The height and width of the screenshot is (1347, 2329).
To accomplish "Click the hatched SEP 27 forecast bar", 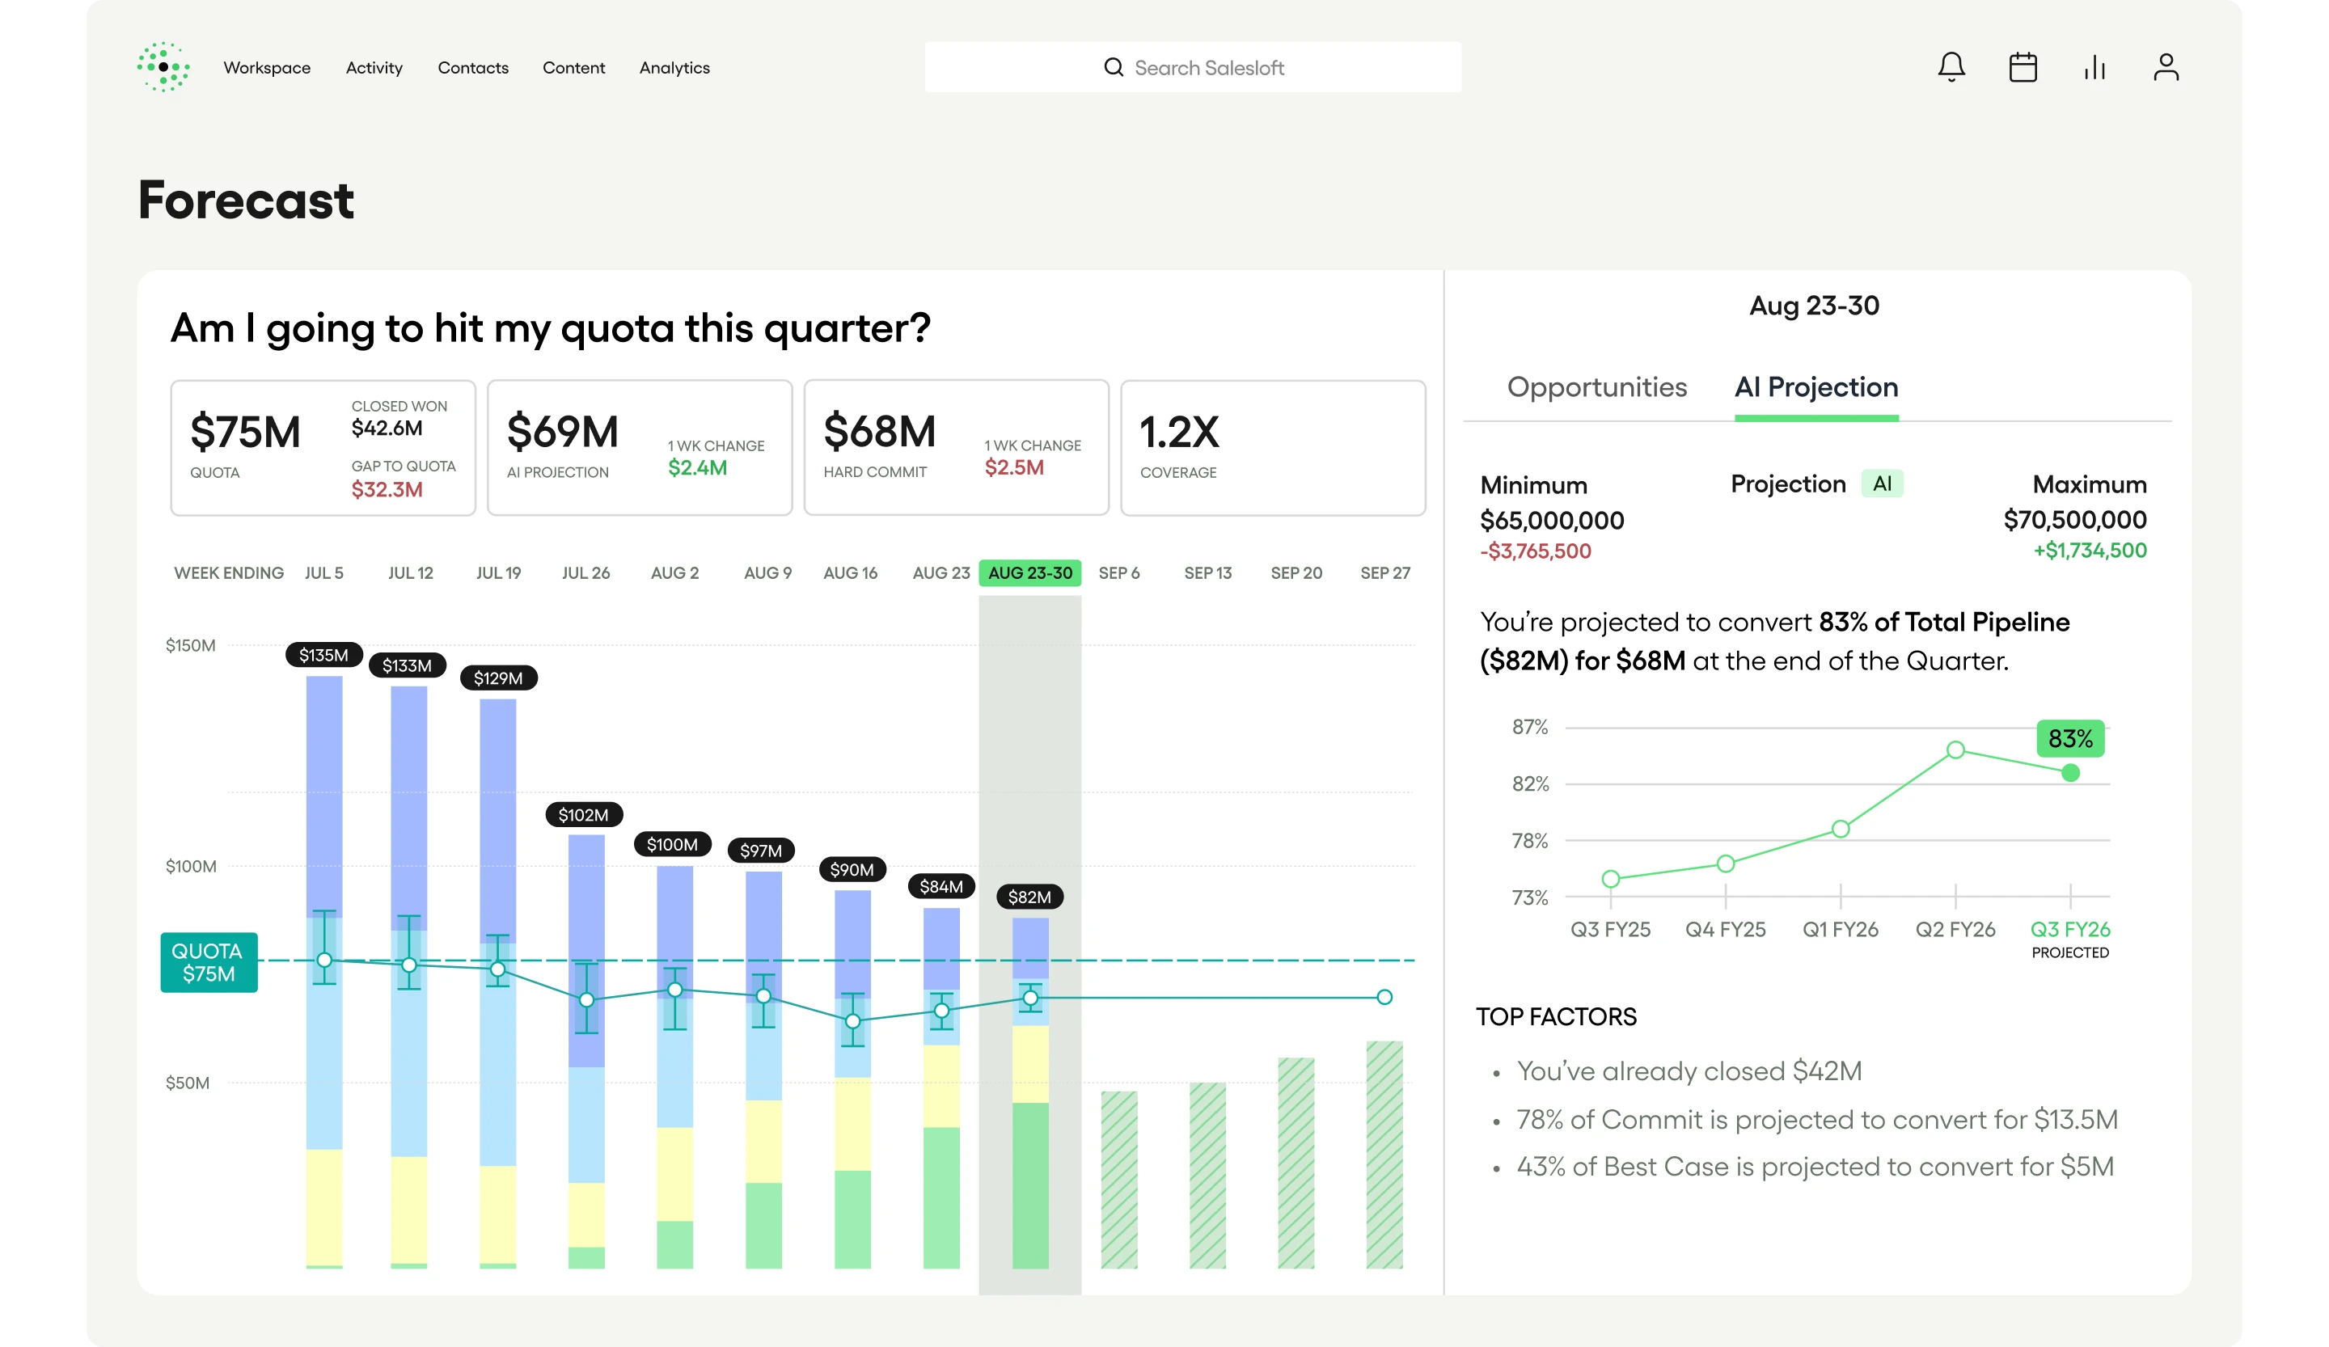I will coord(1384,1154).
